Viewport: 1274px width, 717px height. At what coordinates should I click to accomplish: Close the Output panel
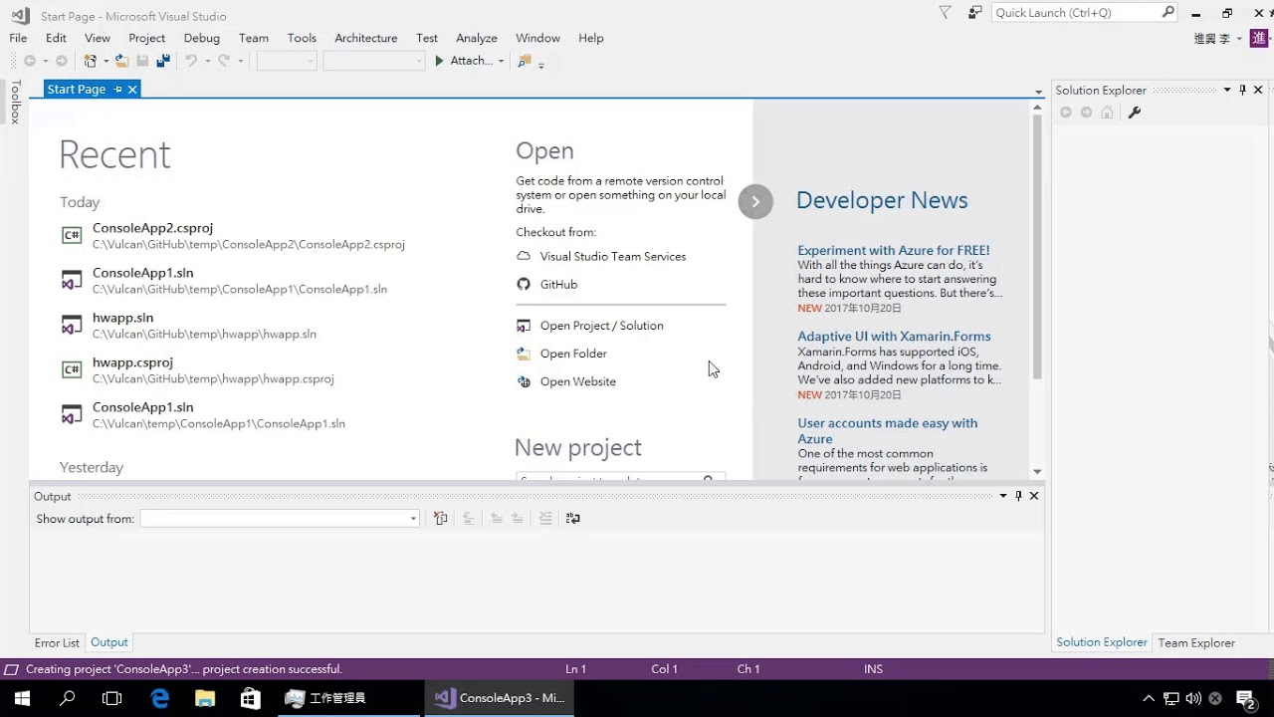[x=1034, y=496]
